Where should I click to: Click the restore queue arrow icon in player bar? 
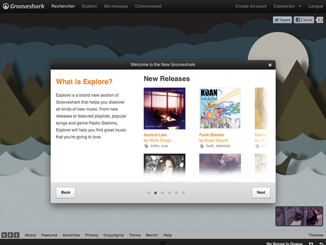322,244
